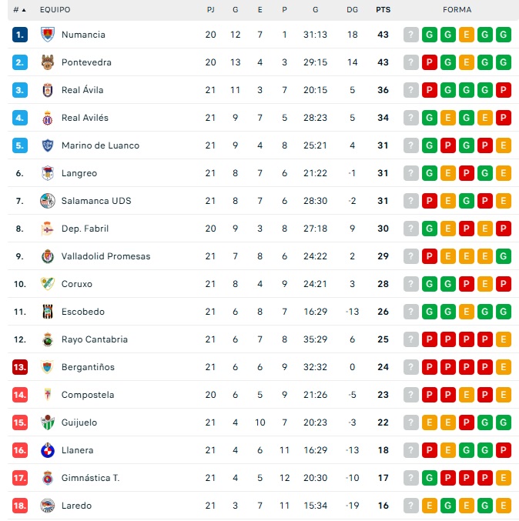
Task: Sort standings by PTS column header
Action: pyautogui.click(x=383, y=10)
